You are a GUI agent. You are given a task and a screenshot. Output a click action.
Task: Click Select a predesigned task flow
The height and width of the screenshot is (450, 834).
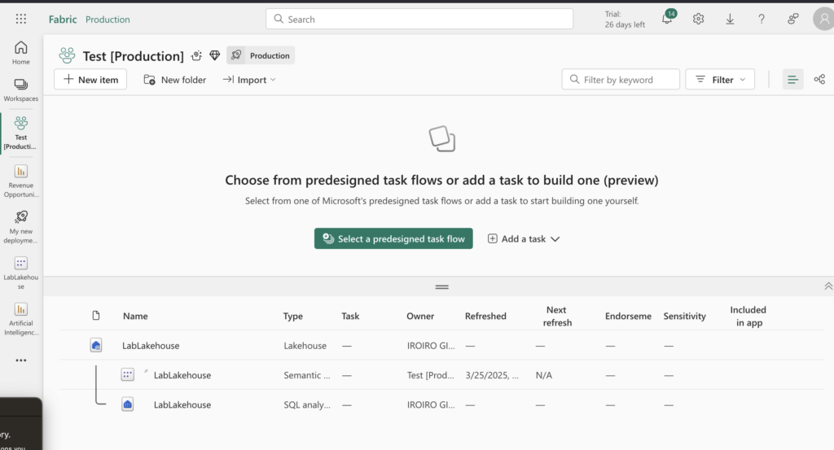coord(393,238)
